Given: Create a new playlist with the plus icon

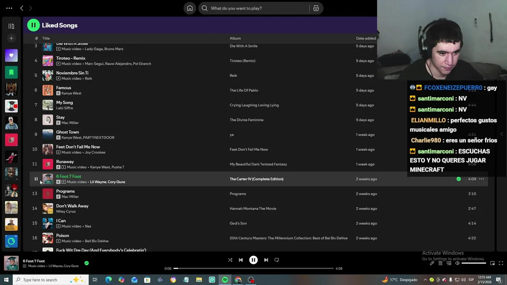Looking at the screenshot, I should pos(11,38).
